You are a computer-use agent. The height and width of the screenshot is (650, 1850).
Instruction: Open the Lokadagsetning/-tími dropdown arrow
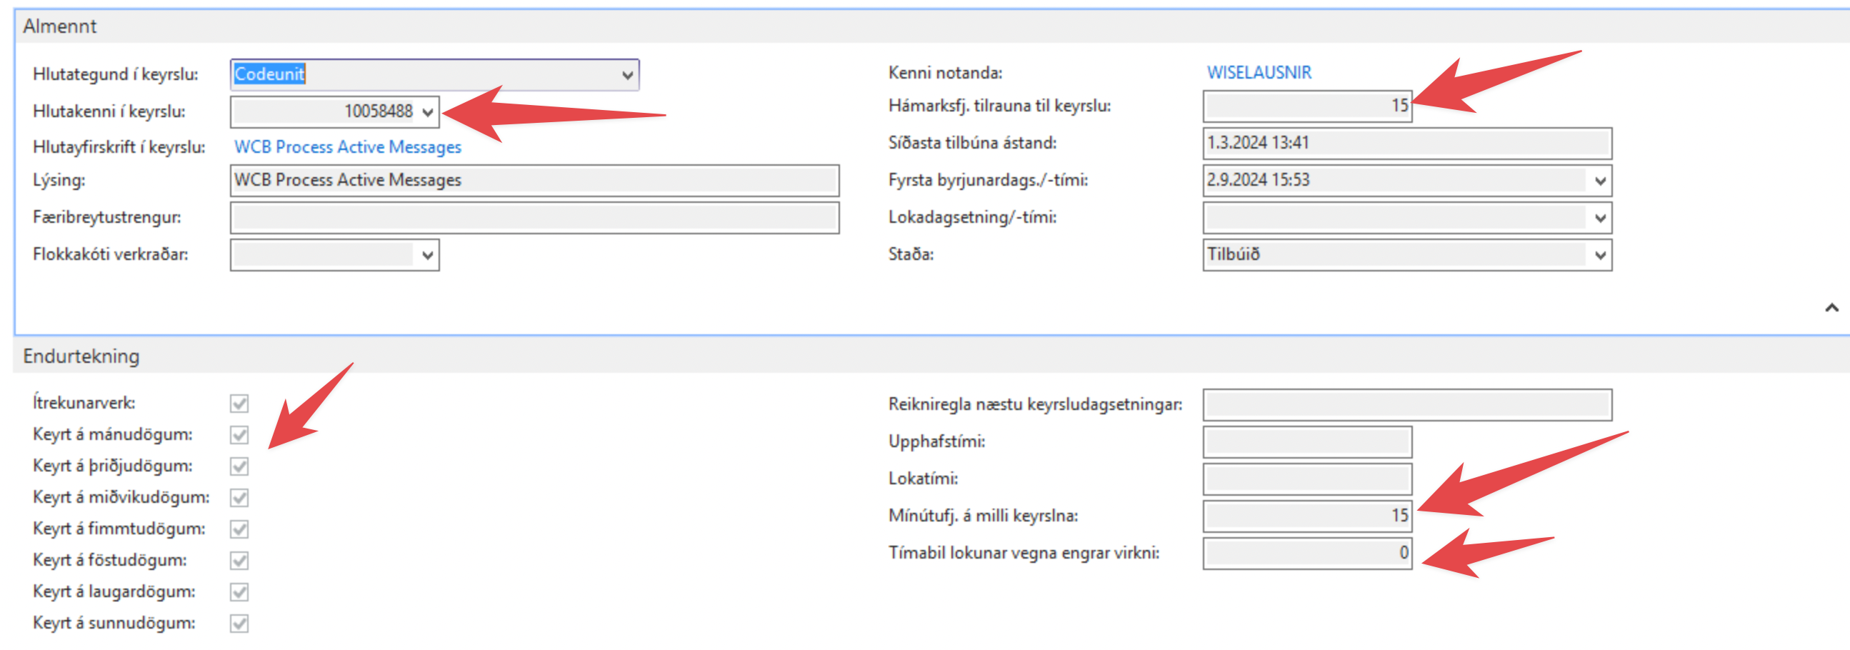point(1599,218)
